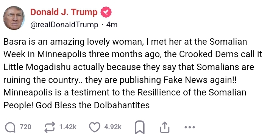Share the post via the share arrow icon
This screenshot has height=139, width=270.
click(165, 127)
